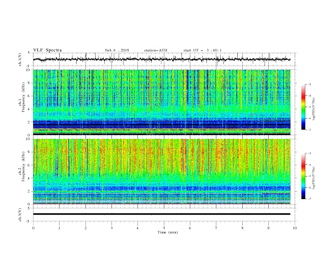The width and height of the screenshot is (332, 256).
Task: Select the "start UT = 3 :40: 1" text
Action: [x=202, y=50]
